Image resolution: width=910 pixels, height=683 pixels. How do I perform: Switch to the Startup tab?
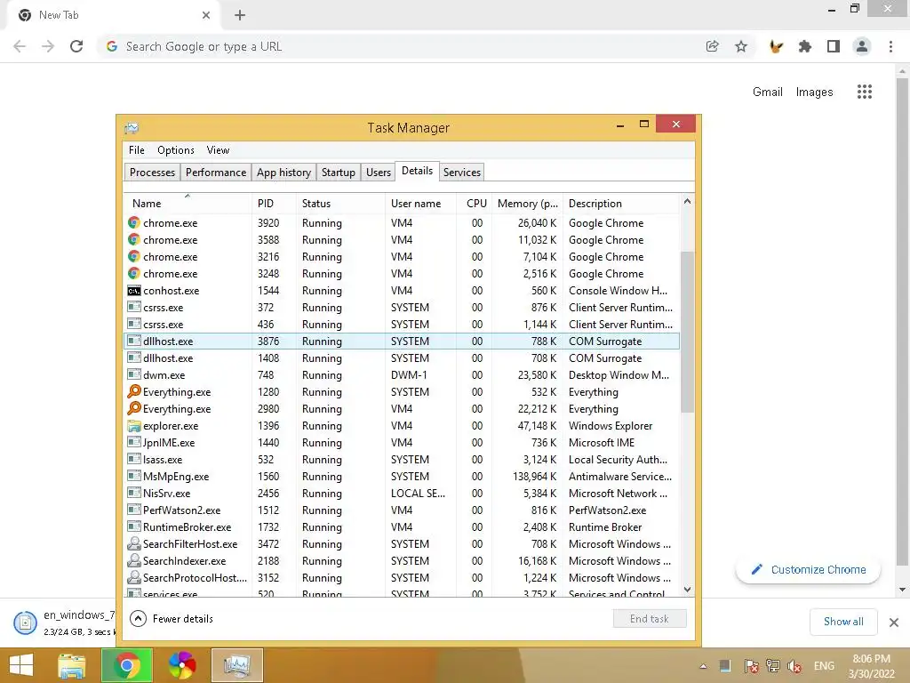click(339, 172)
